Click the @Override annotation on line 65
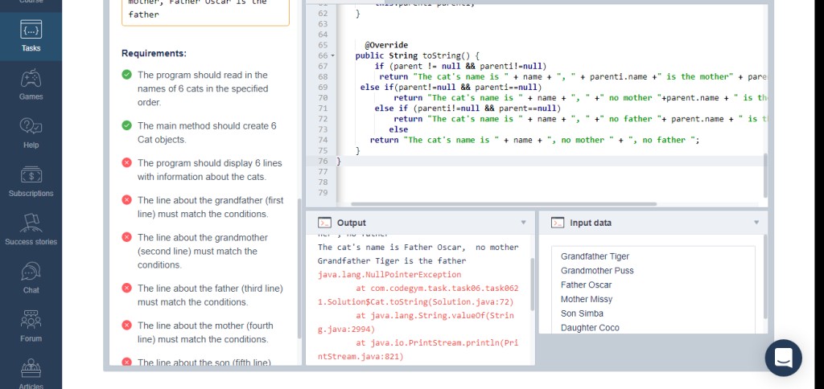 pyautogui.click(x=386, y=45)
